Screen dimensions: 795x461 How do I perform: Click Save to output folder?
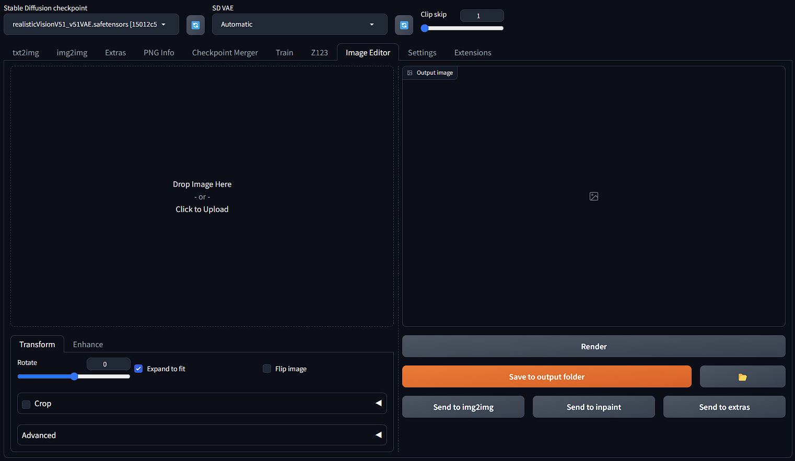click(546, 377)
